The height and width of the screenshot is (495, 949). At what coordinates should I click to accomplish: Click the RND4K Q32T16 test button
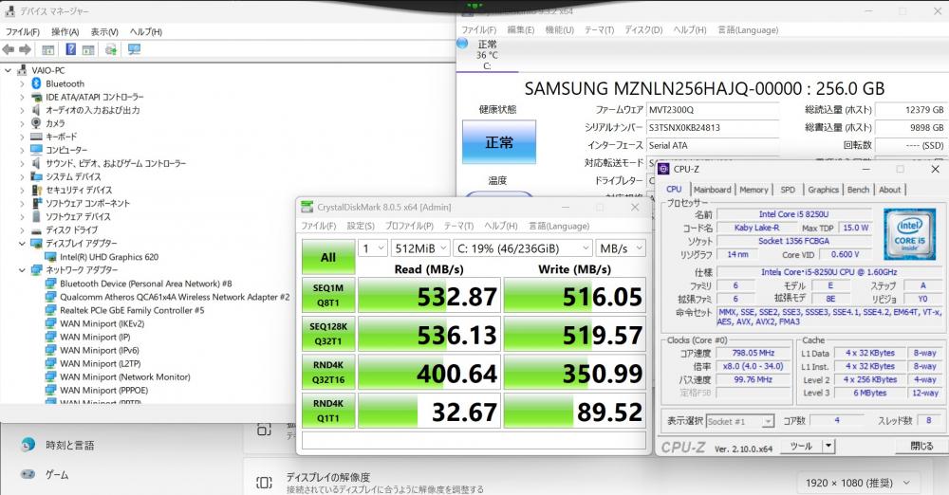pyautogui.click(x=328, y=372)
